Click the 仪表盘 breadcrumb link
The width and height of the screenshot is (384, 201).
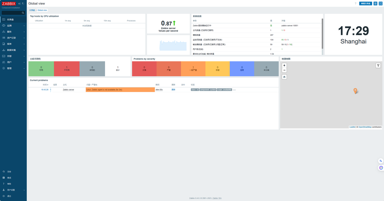(32, 10)
